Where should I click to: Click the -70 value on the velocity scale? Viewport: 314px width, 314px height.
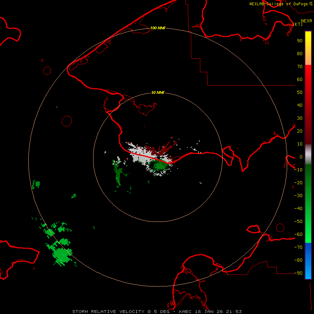(x=298, y=247)
